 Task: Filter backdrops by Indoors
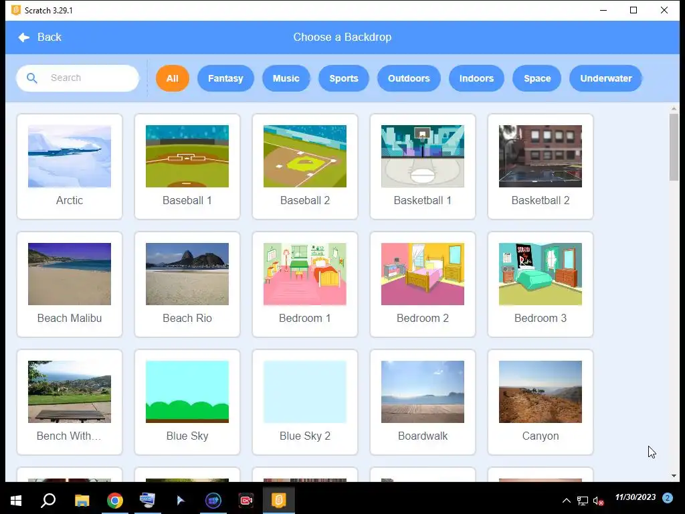(476, 78)
